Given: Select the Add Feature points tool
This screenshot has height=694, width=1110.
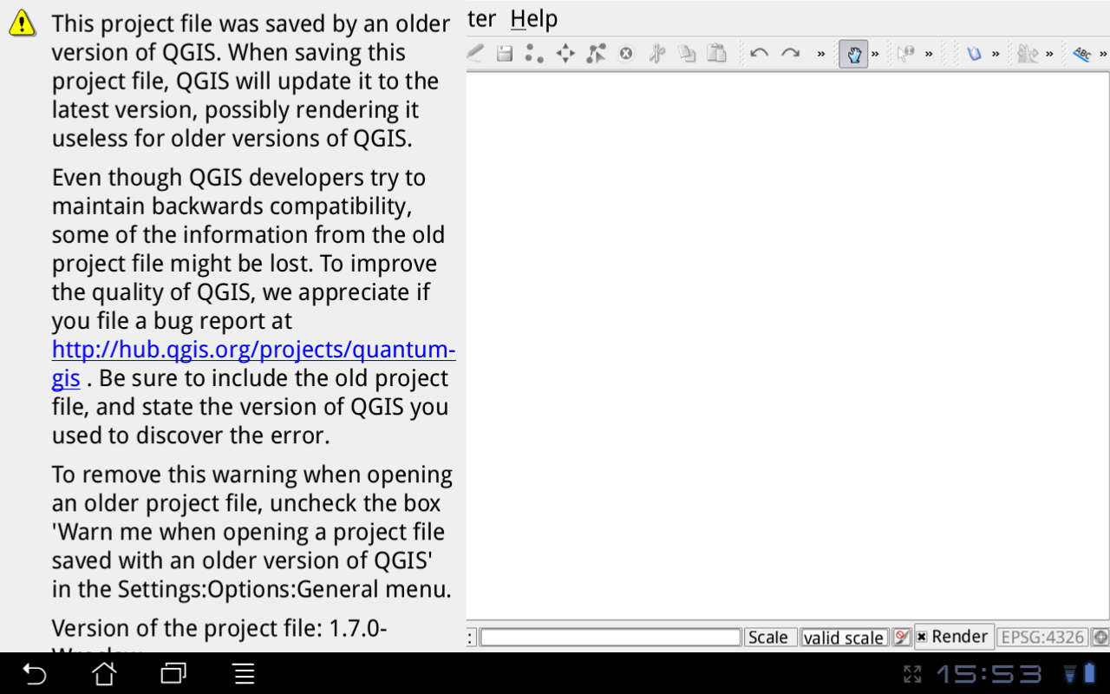Looking at the screenshot, I should coord(534,54).
